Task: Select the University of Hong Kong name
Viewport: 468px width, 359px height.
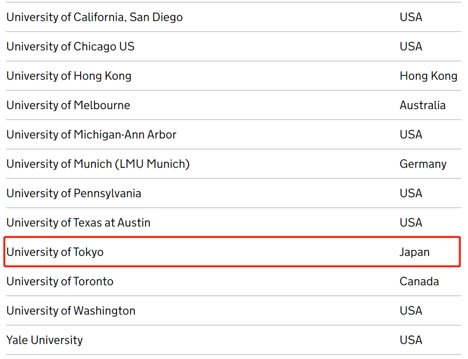Action: pos(68,76)
